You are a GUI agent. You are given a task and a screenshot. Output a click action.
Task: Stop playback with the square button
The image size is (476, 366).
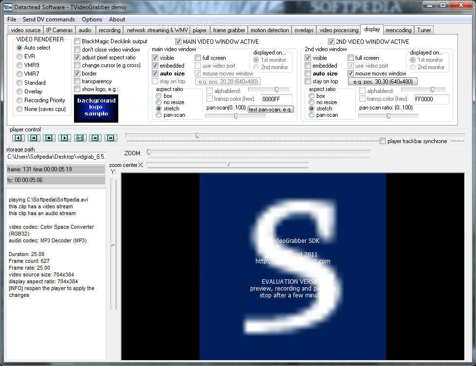click(49, 138)
